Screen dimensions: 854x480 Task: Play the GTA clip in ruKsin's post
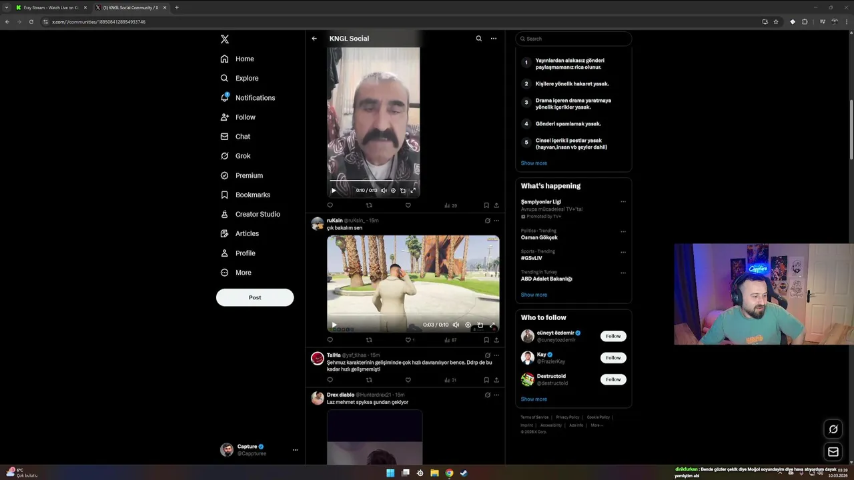[334, 325]
